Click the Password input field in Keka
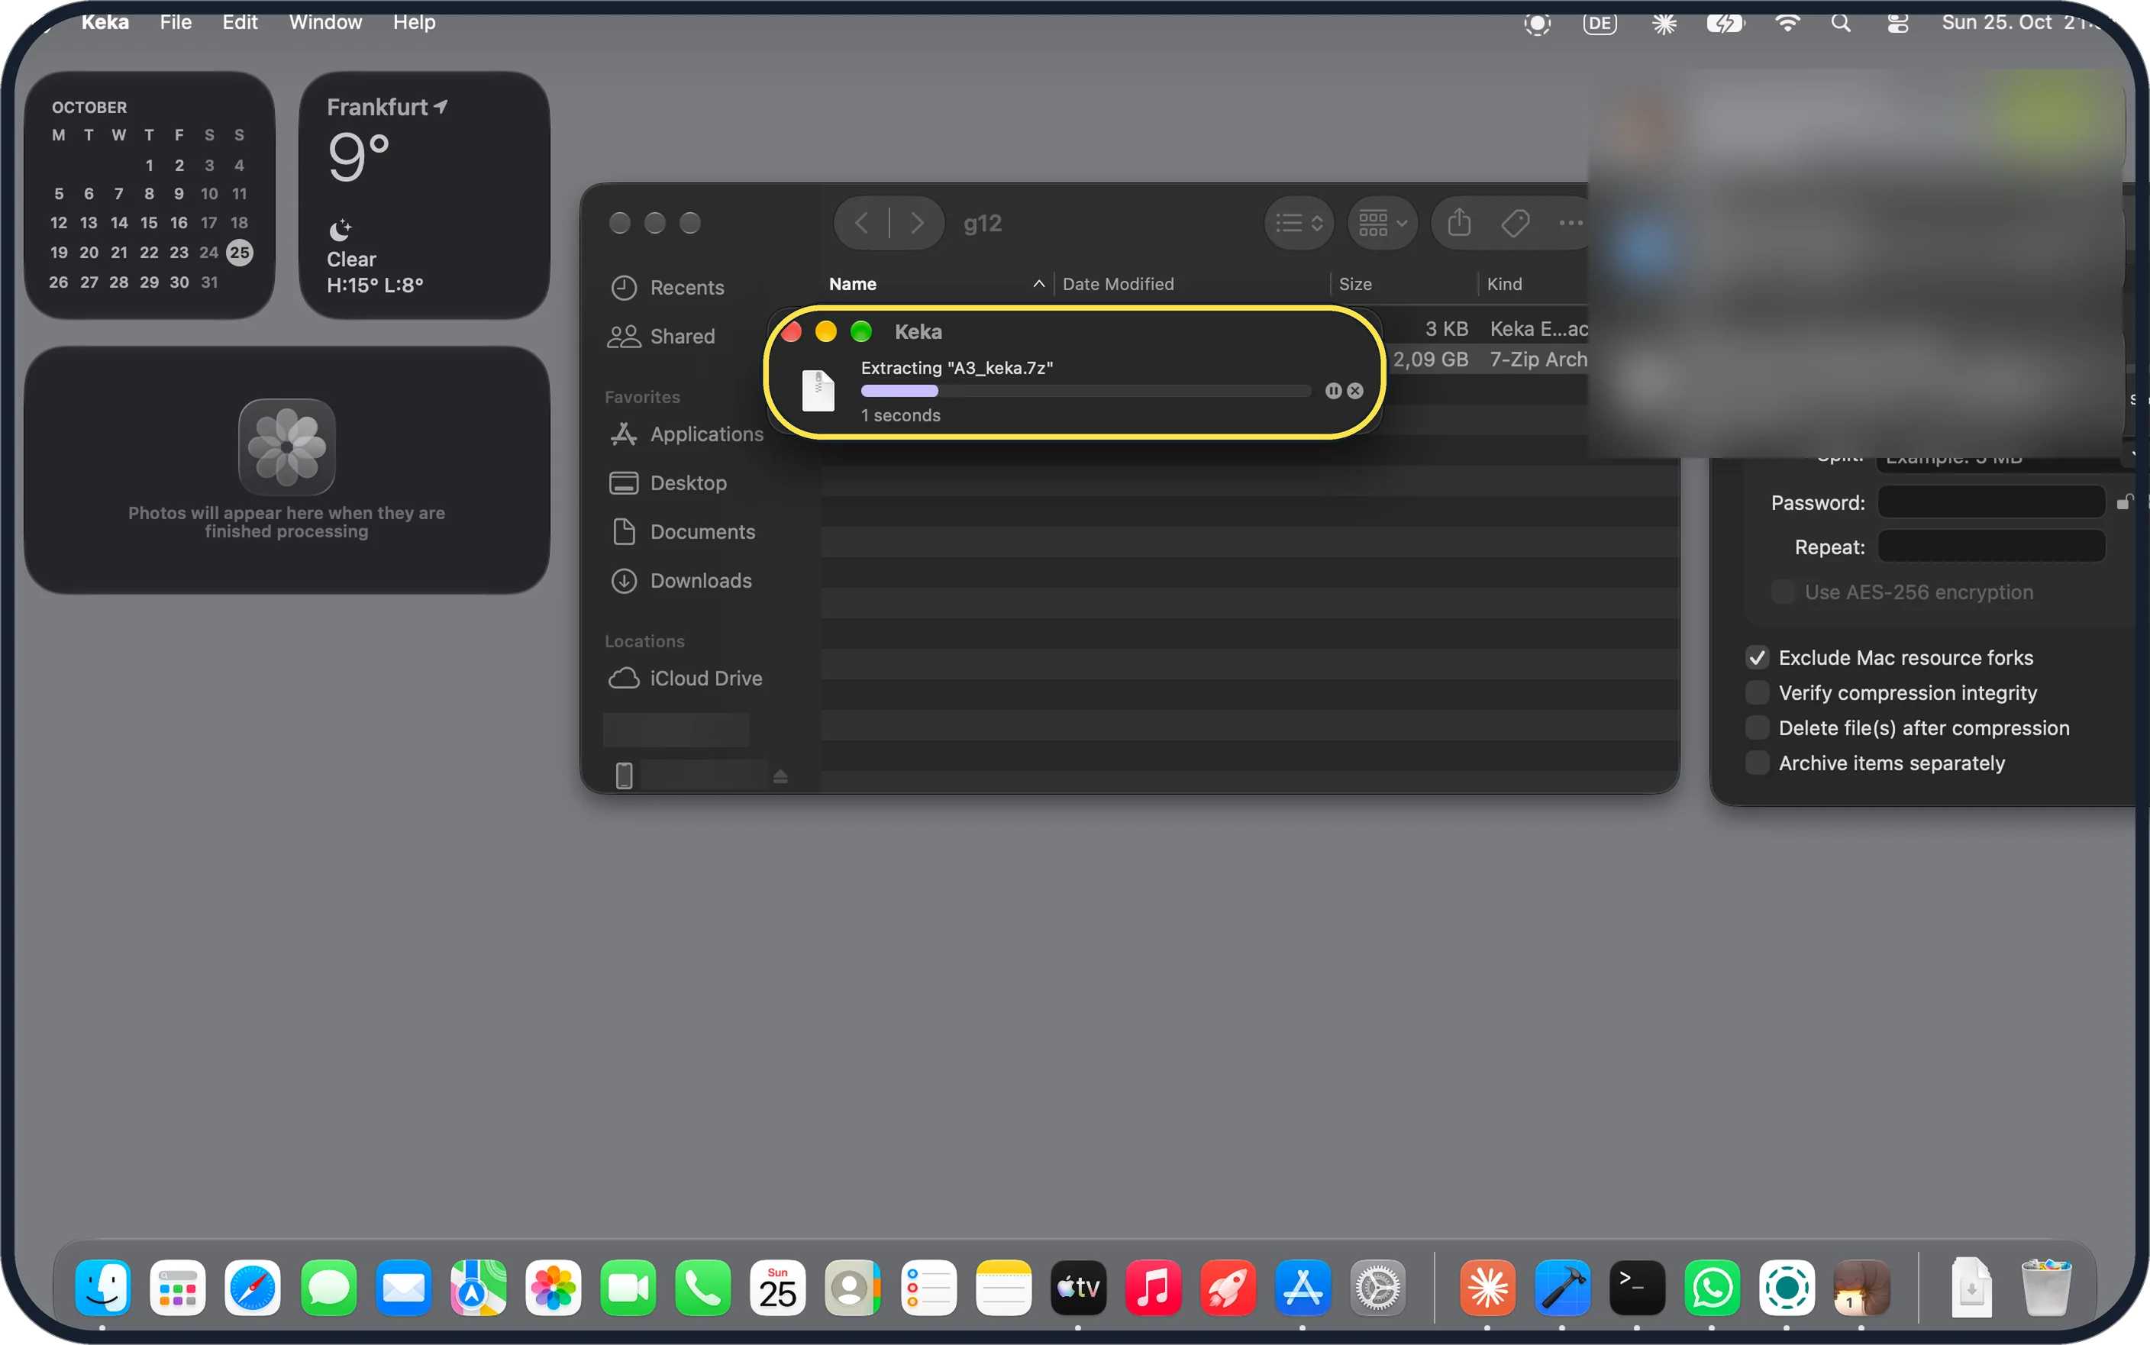The width and height of the screenshot is (2150, 1345). pos(1990,502)
